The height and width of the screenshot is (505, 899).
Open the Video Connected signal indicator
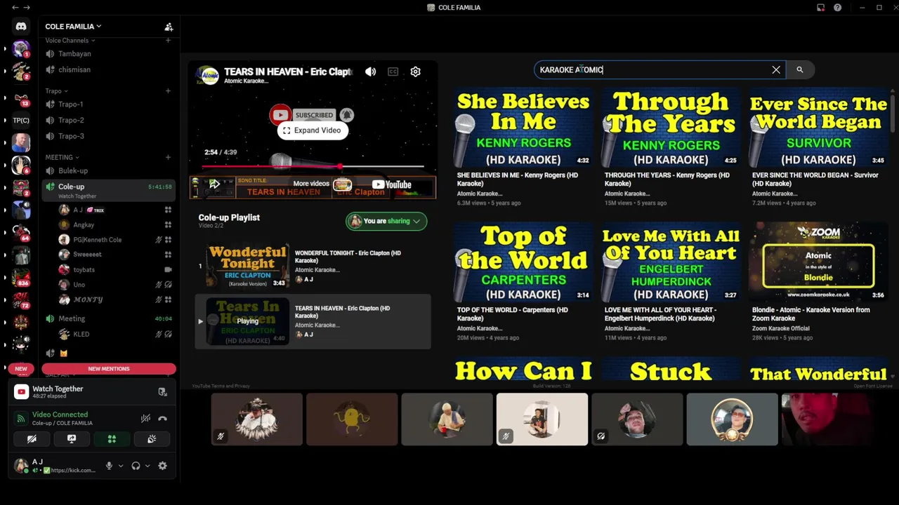(x=21, y=419)
